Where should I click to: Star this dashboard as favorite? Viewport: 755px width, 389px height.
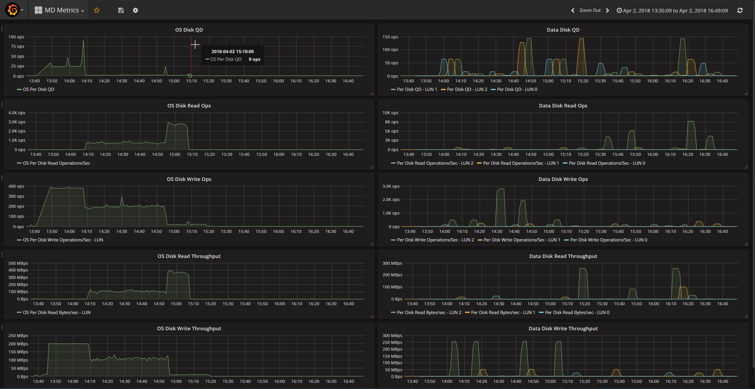[x=97, y=10]
